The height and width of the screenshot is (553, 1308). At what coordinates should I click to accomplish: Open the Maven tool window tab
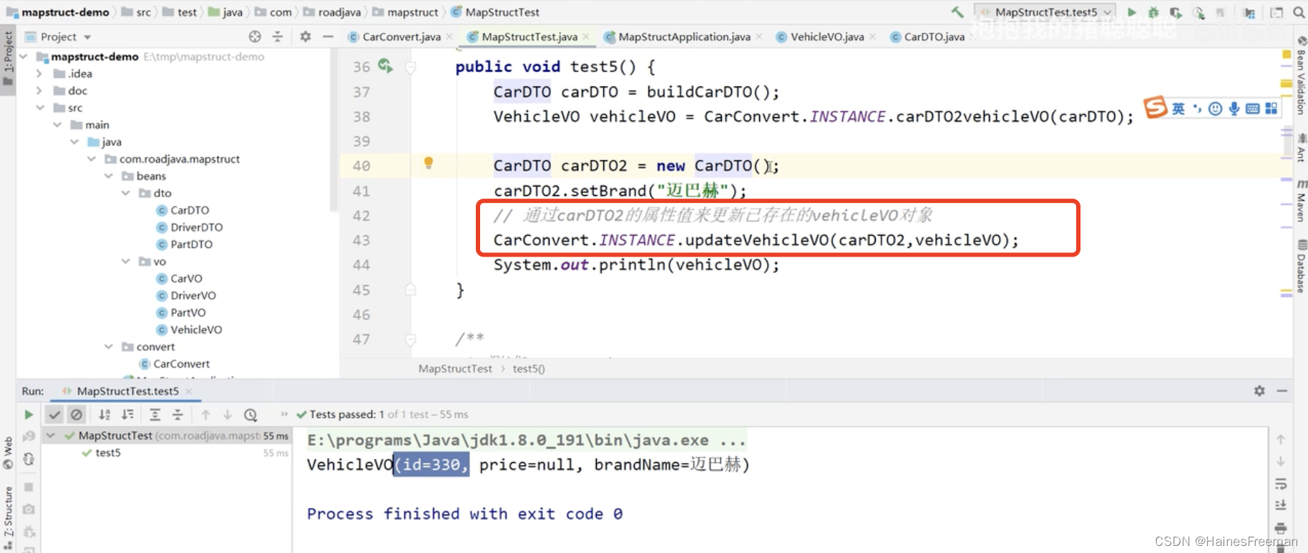tap(1302, 200)
